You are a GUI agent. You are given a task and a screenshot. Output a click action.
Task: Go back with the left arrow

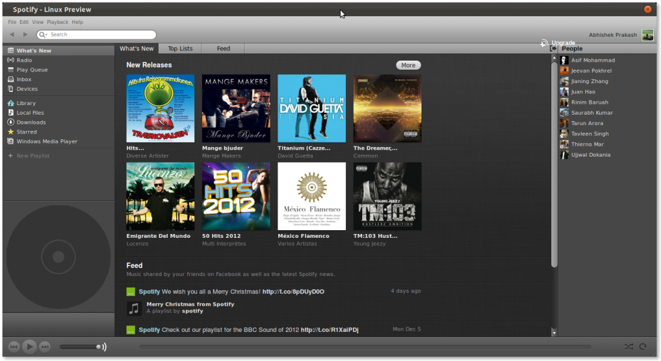click(x=12, y=35)
